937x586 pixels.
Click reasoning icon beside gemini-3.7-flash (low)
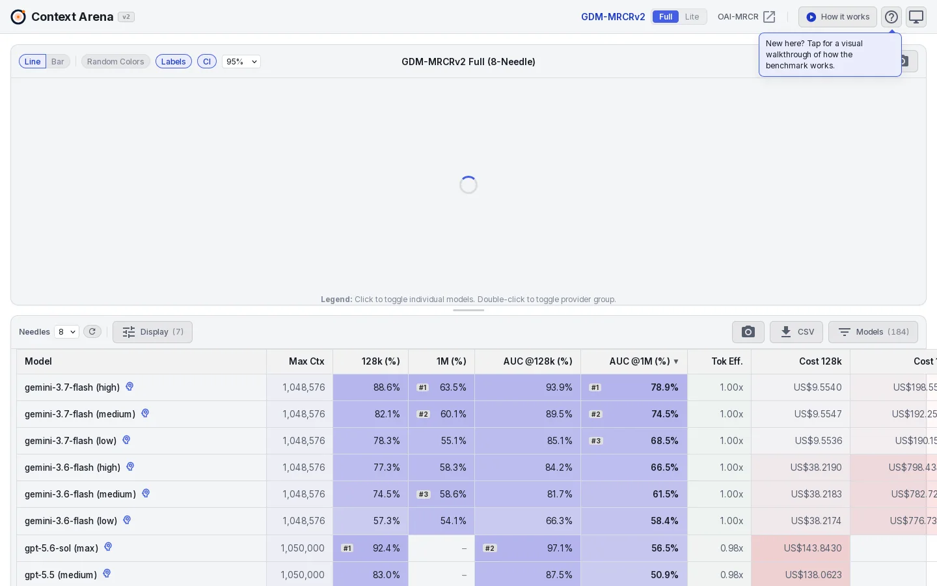126,440
